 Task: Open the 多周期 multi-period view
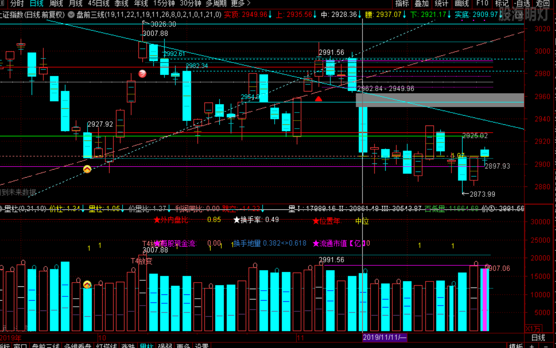(x=216, y=3)
